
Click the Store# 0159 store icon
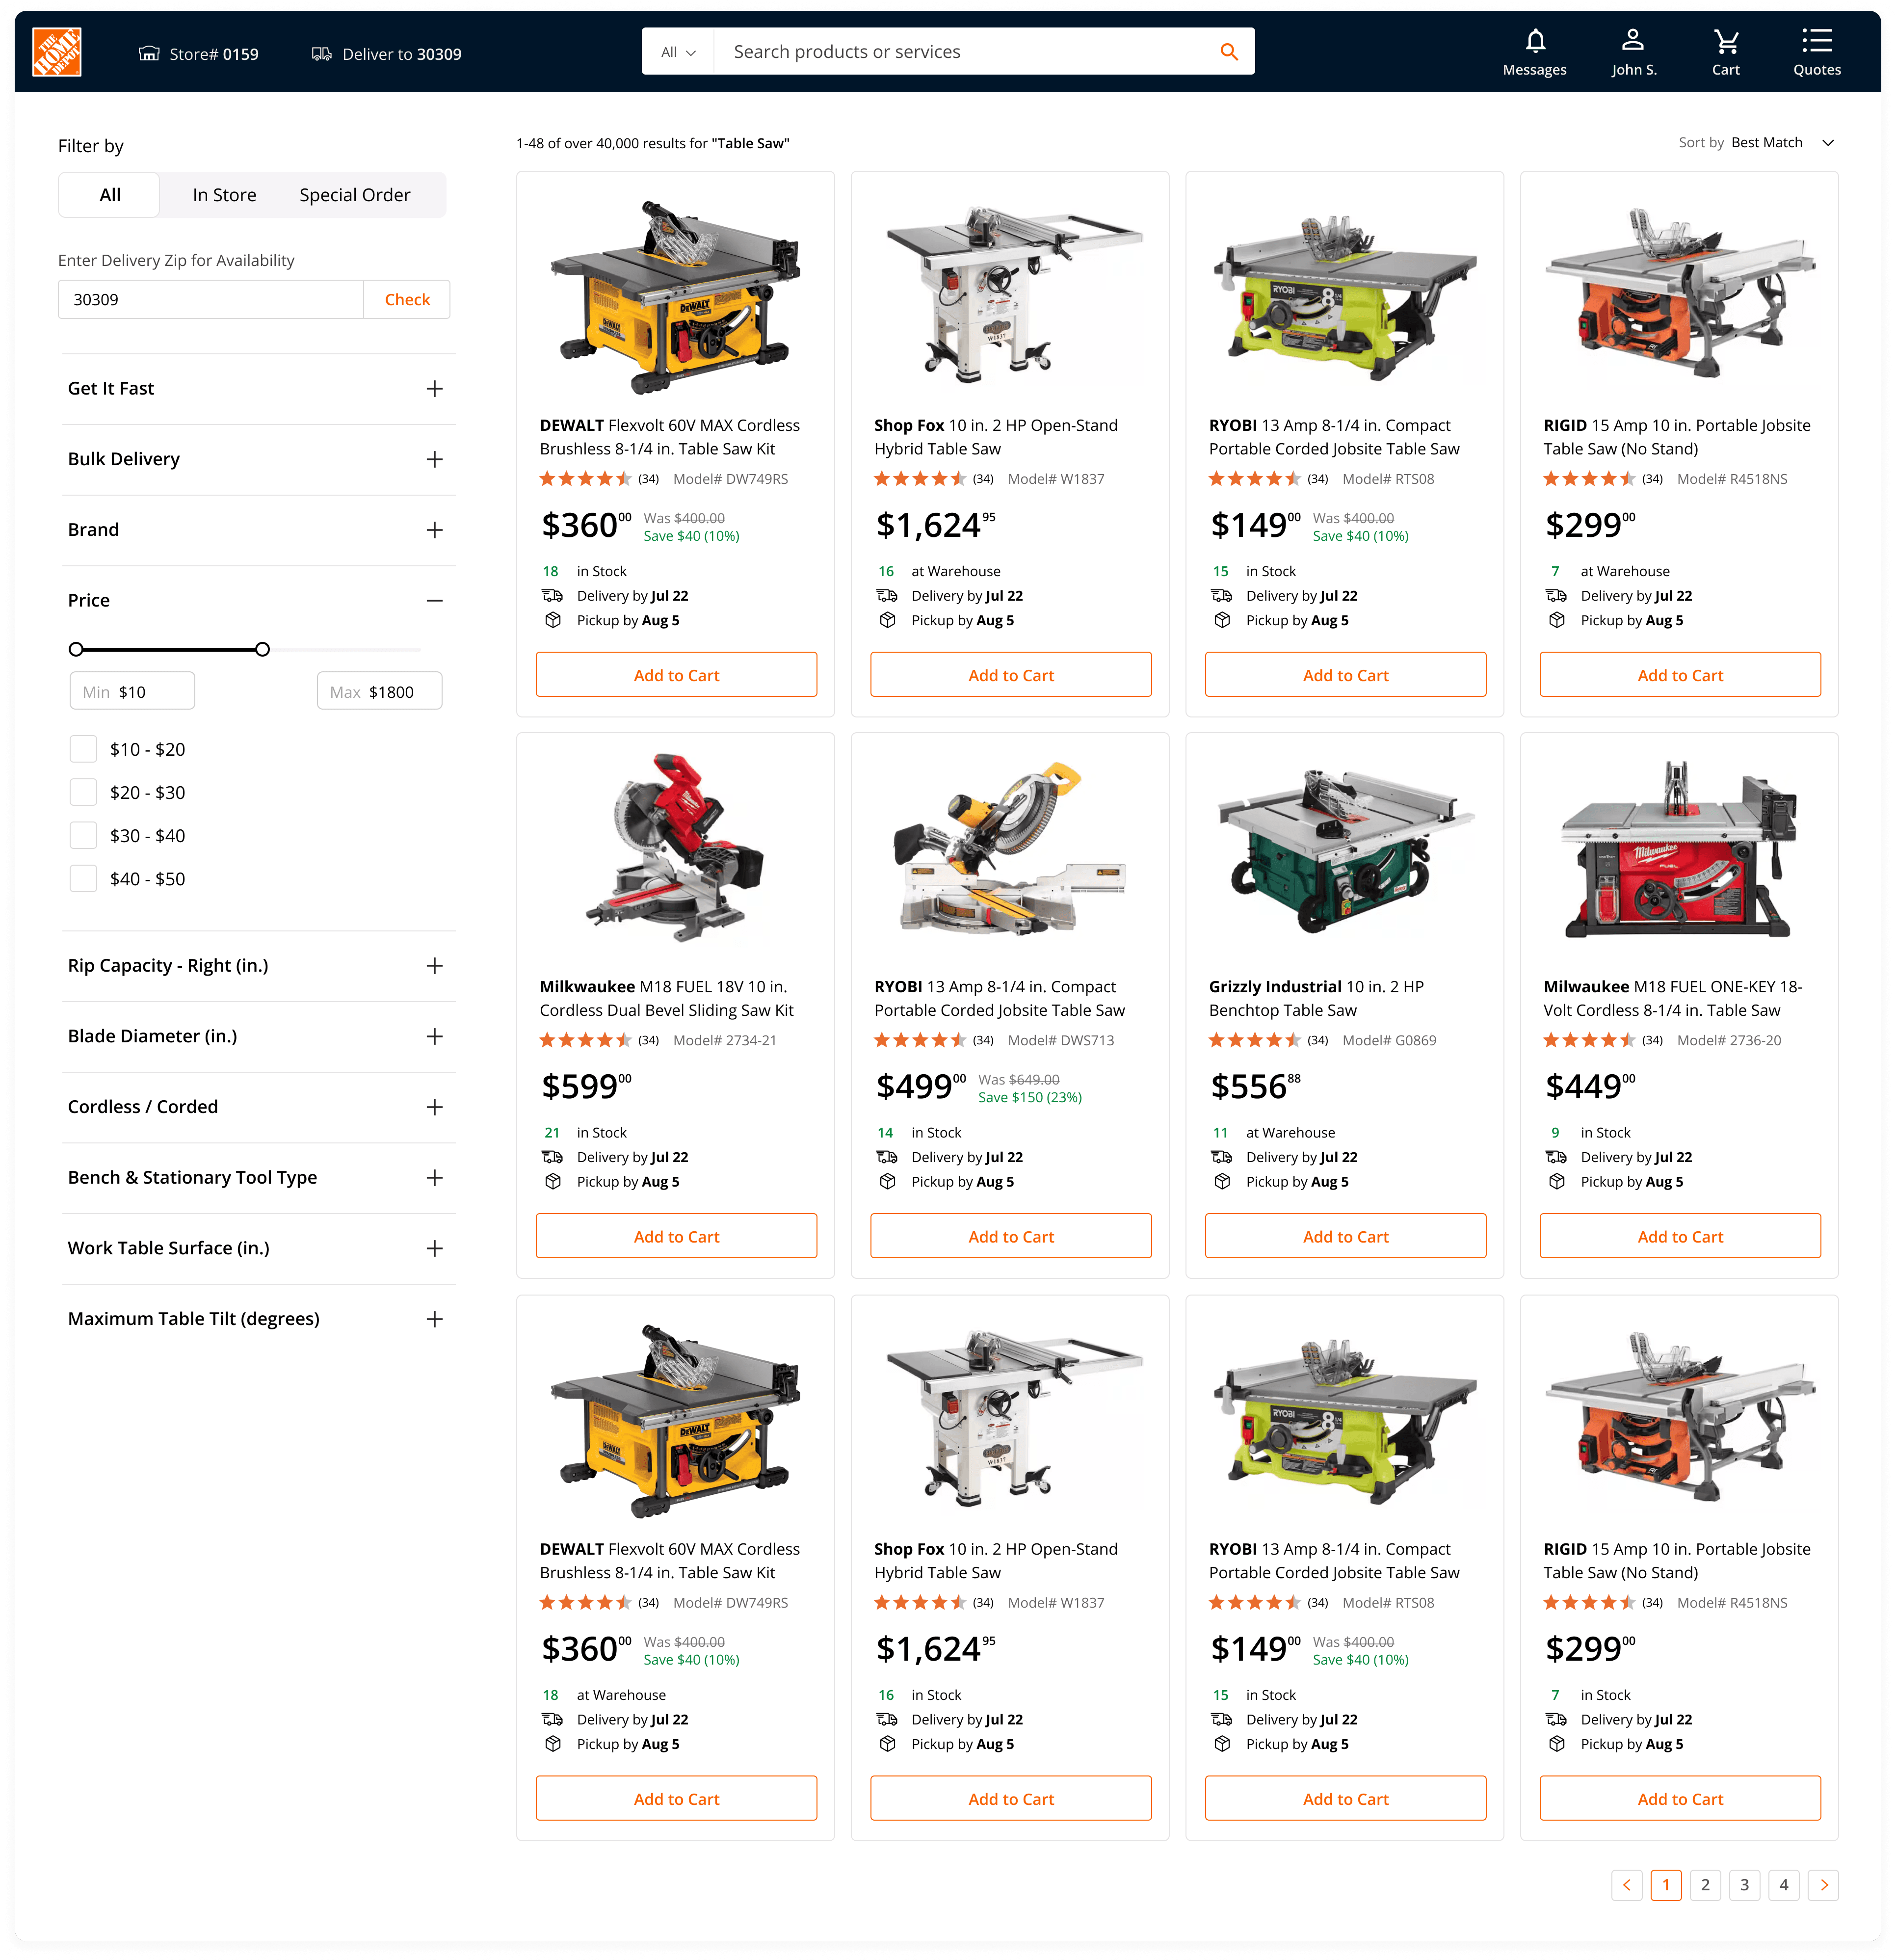click(149, 54)
